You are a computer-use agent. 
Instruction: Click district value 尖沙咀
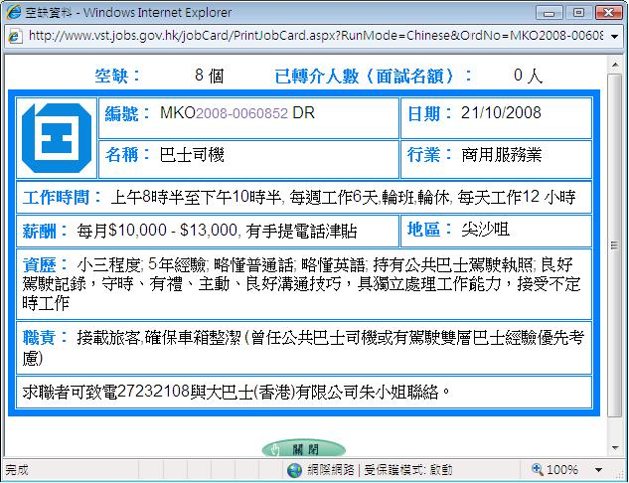click(x=485, y=230)
